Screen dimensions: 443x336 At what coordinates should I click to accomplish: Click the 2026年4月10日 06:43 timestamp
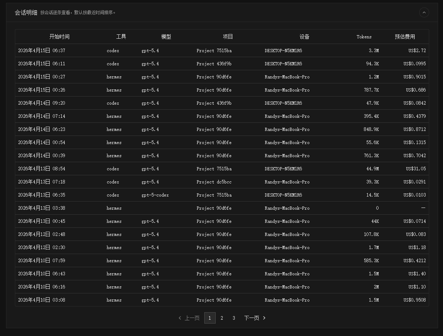[41, 274]
